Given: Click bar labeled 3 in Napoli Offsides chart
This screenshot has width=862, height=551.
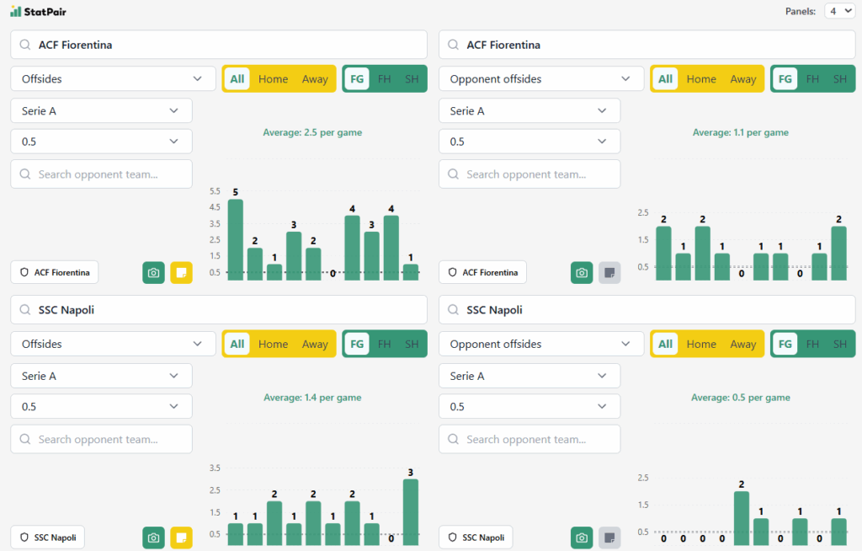Looking at the screenshot, I should click(411, 512).
